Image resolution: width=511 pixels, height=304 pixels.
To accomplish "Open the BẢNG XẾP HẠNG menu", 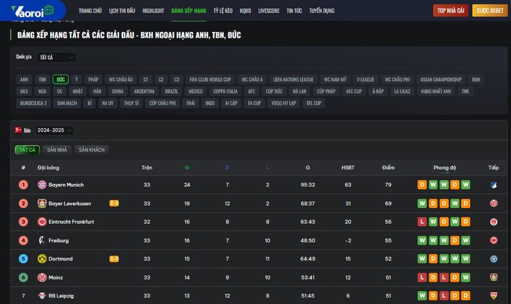I will pyautogui.click(x=189, y=11).
